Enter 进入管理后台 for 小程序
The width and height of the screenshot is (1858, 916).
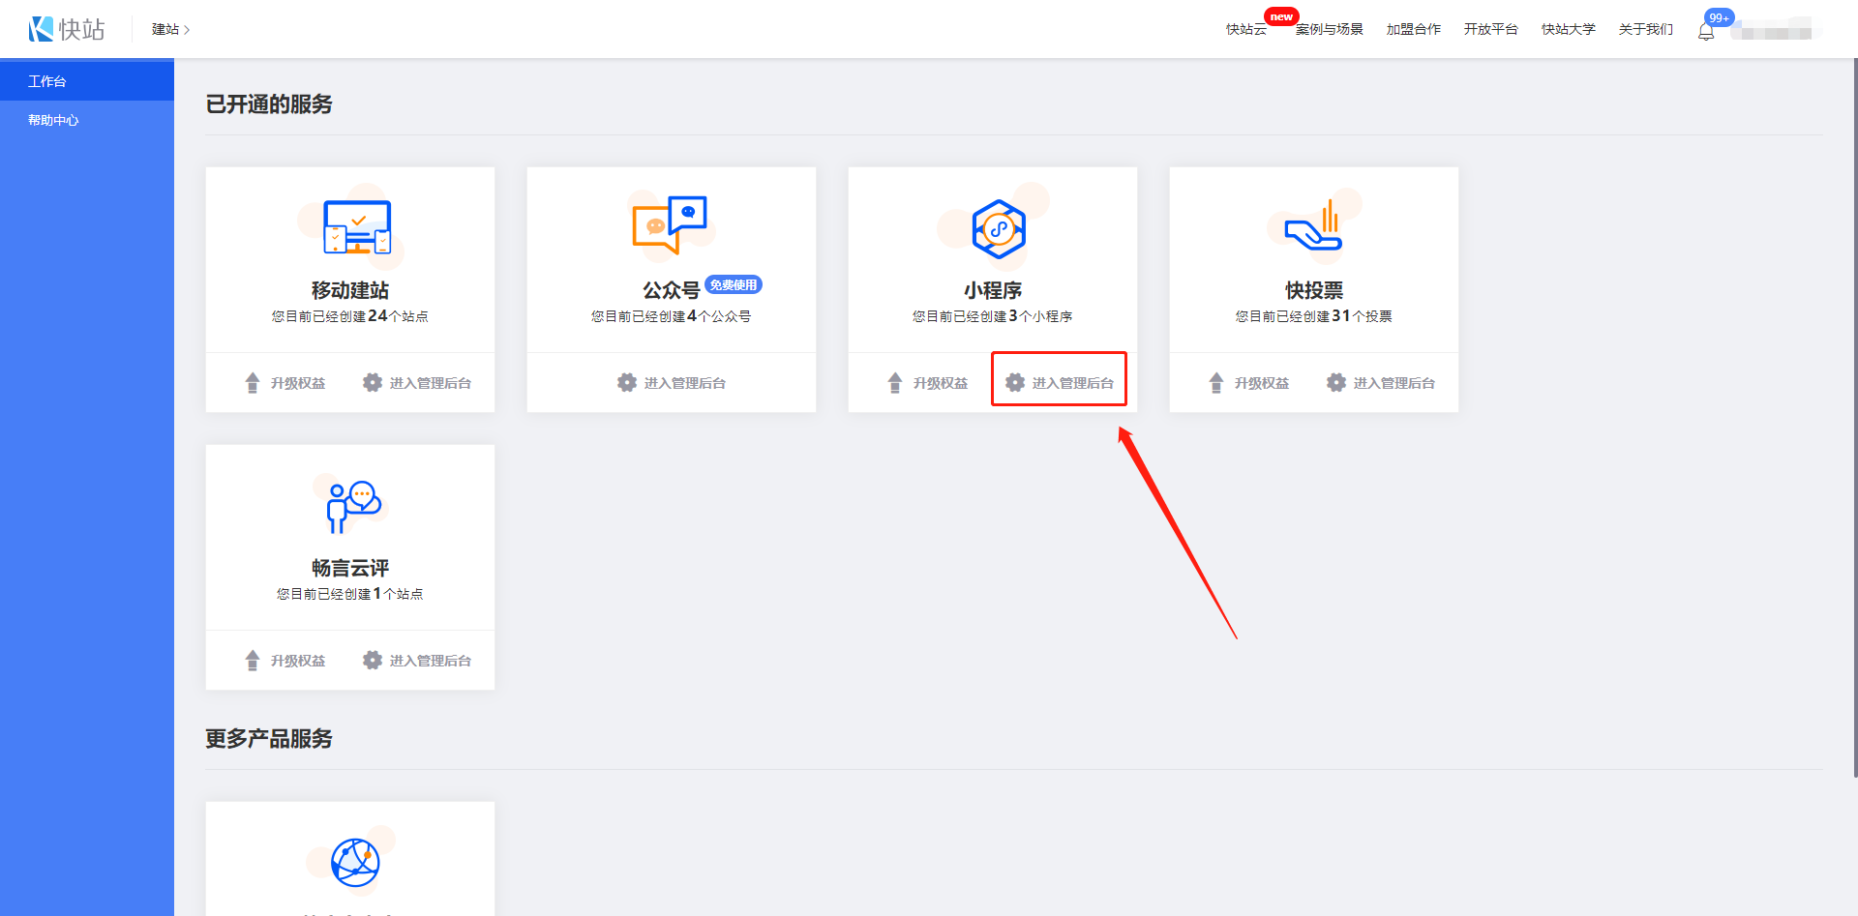(x=1060, y=383)
